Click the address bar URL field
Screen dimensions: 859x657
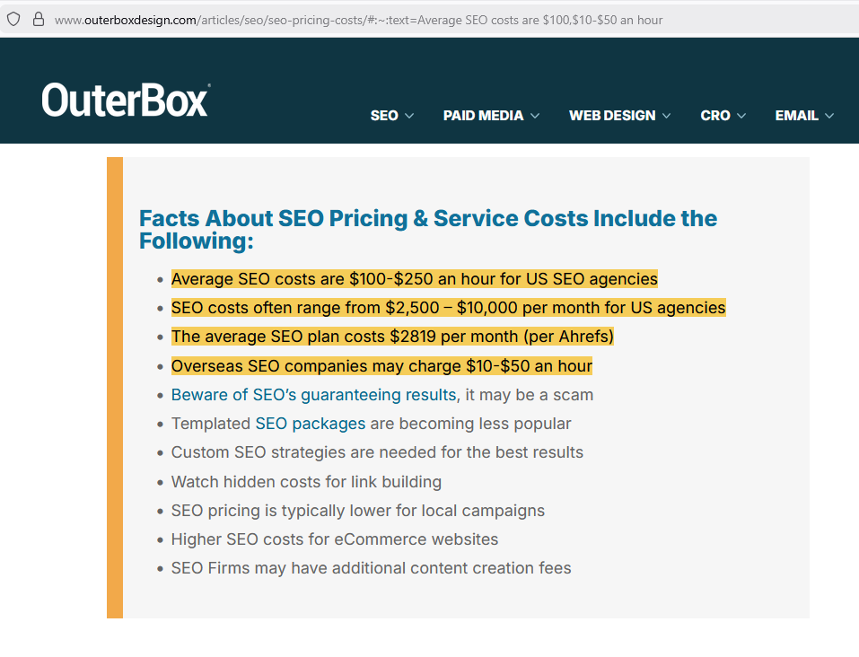[x=359, y=19]
